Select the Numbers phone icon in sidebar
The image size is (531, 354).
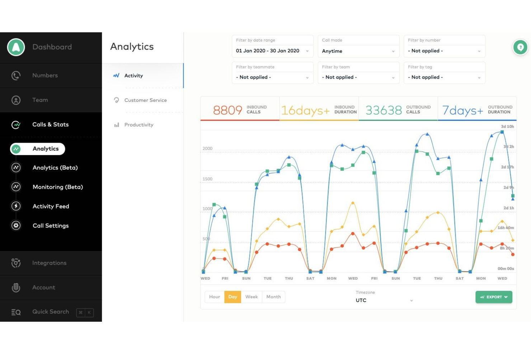pyautogui.click(x=16, y=75)
